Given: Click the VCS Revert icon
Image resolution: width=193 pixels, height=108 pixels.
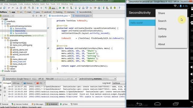Looking at the screenshot, I should tap(91, 8).
